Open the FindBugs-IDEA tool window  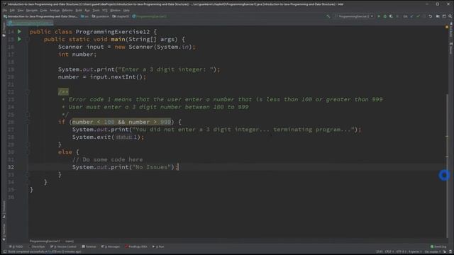click(136, 246)
